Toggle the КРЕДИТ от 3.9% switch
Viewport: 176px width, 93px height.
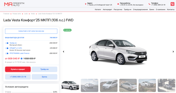tap(7, 48)
